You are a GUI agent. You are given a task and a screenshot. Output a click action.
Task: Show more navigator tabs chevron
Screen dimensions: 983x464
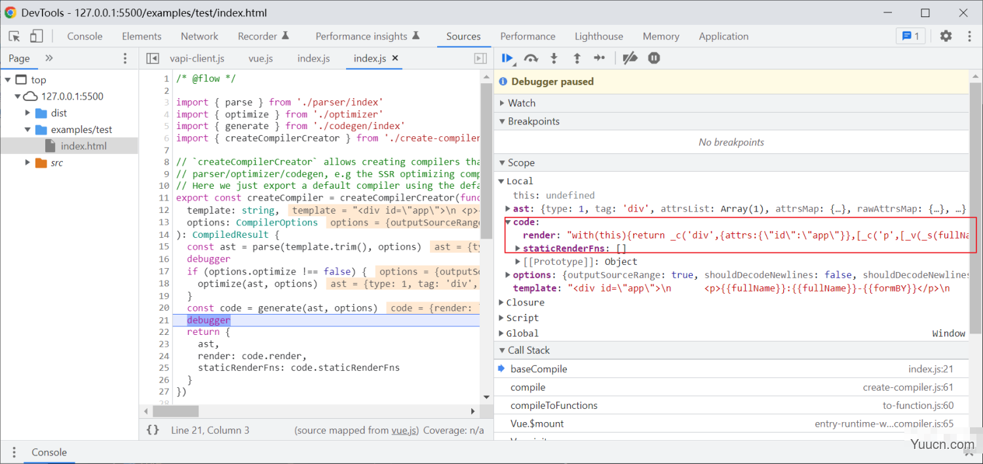pos(49,58)
